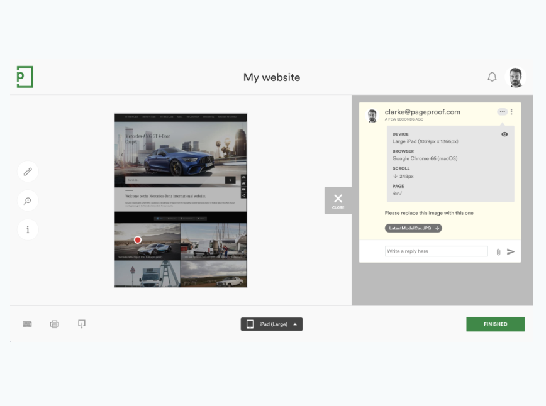Click the PageProof logo
Screen dimensions: 546x406
pos(23,76)
